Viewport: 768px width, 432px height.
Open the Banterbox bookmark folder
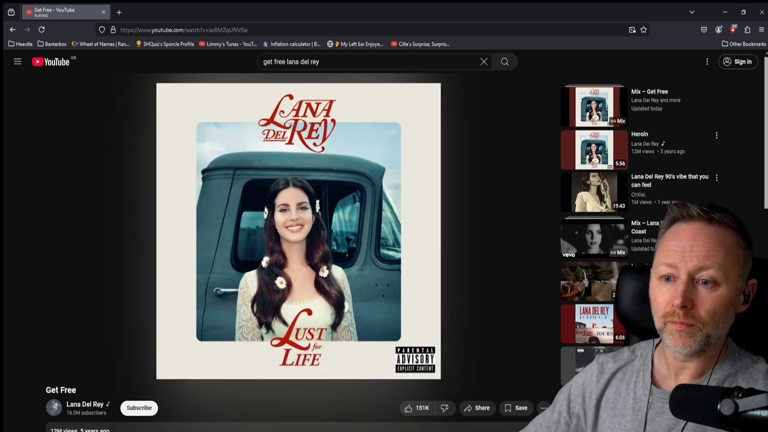coord(52,44)
